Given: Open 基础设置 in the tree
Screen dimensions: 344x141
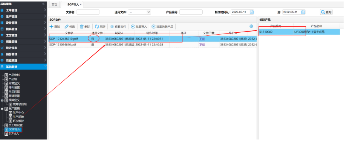Looking at the screenshot, I should [x=14, y=96].
